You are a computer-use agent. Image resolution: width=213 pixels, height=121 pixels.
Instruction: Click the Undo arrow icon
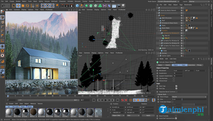coord(3,6)
